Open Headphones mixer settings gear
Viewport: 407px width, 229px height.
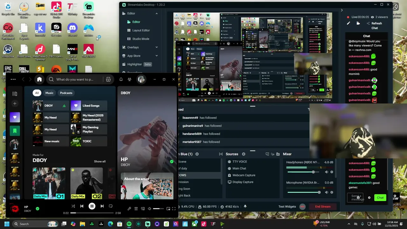(x=332, y=172)
